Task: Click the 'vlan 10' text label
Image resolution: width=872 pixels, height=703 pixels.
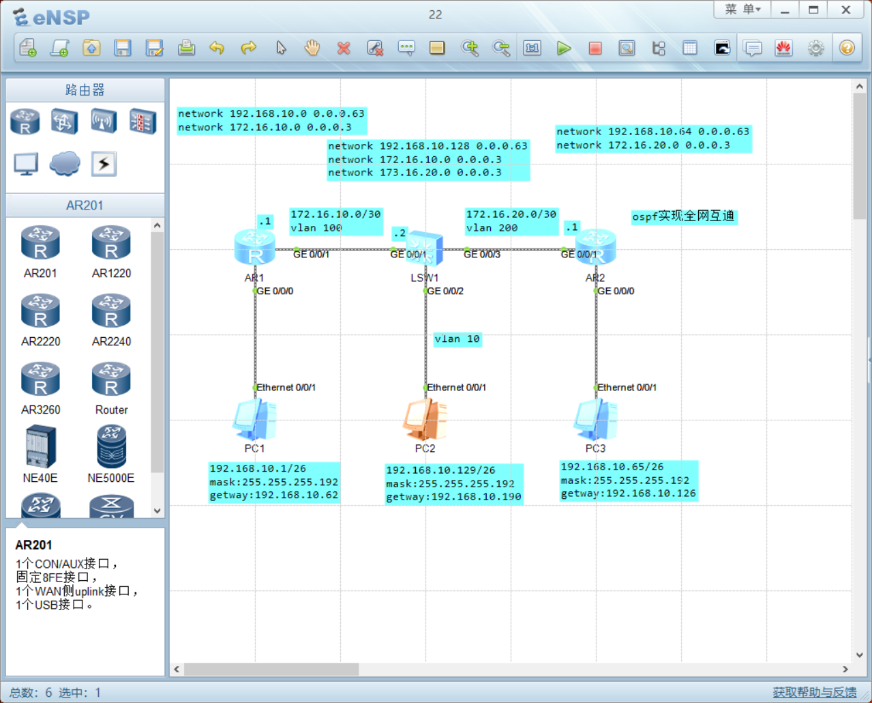Action: point(457,339)
